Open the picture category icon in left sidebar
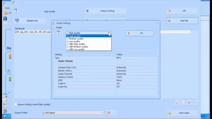The height and width of the screenshot is (119, 212). coord(5,96)
